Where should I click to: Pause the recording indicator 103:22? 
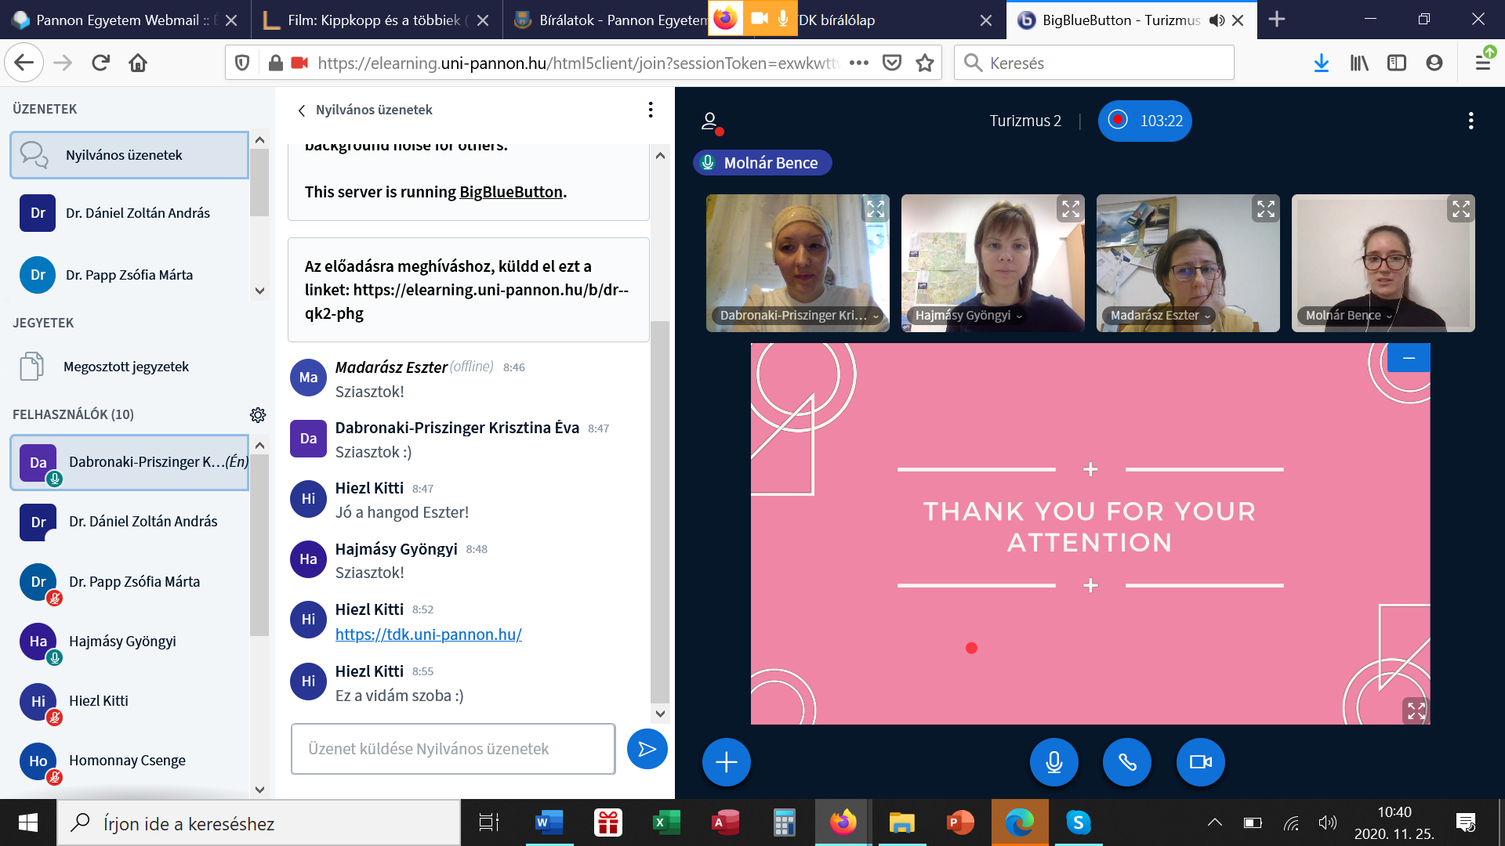(x=1144, y=121)
